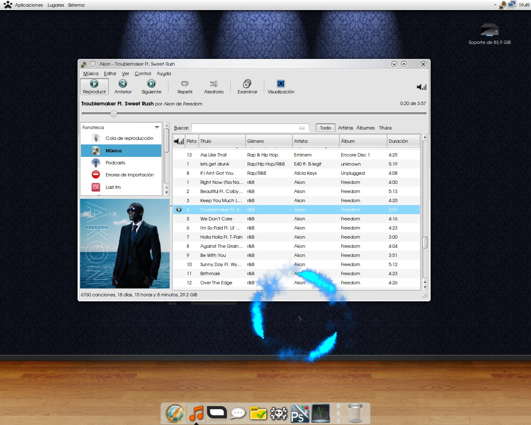Viewport: 531px width, 425px height.
Task: Select the song Be With You
Action: coord(296,255)
